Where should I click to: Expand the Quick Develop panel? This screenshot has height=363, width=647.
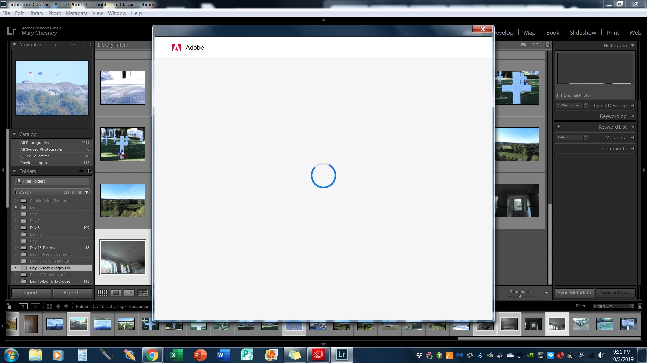pos(633,106)
